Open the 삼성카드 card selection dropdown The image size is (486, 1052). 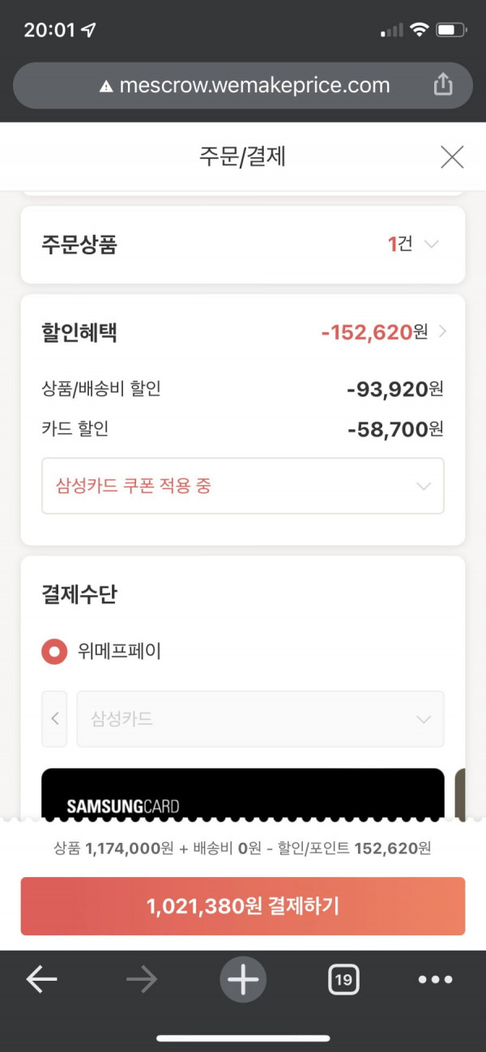coord(260,719)
